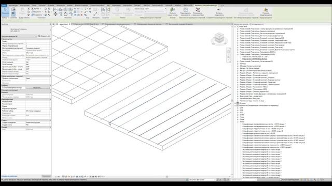332x186 pixels.
Task: Click the Apply button in Properties
Action: [x=46, y=176]
